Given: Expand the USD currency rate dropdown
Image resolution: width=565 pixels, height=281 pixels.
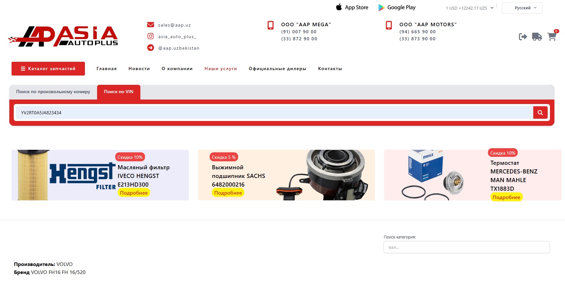Looking at the screenshot, I should [x=469, y=8].
